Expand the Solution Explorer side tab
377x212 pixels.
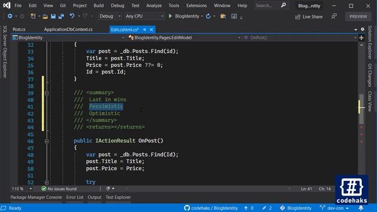pyautogui.click(x=370, y=42)
